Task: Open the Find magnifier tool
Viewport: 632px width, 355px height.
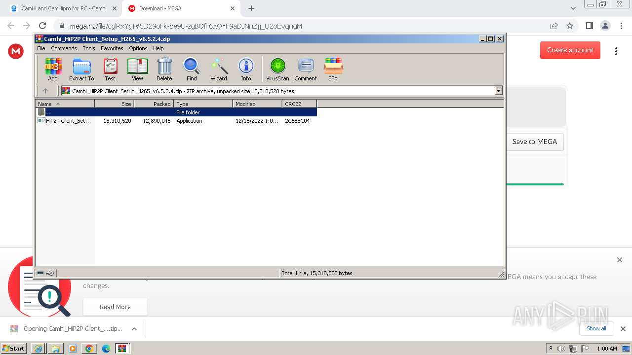Action: click(192, 69)
